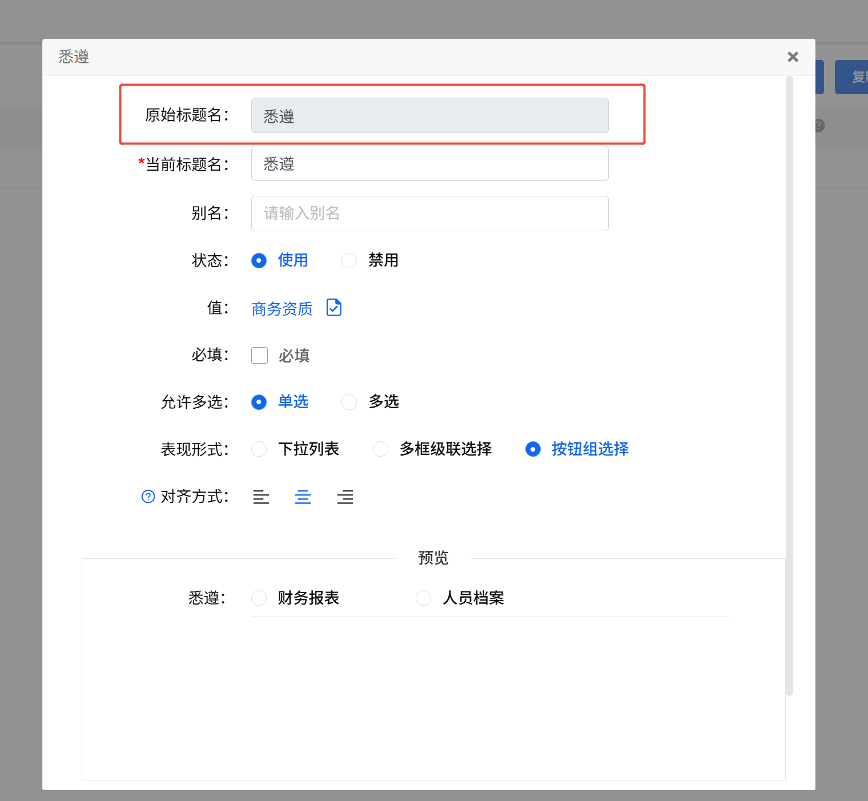868x801 pixels.
Task: Select 人员档案 in the preview
Action: [x=423, y=598]
